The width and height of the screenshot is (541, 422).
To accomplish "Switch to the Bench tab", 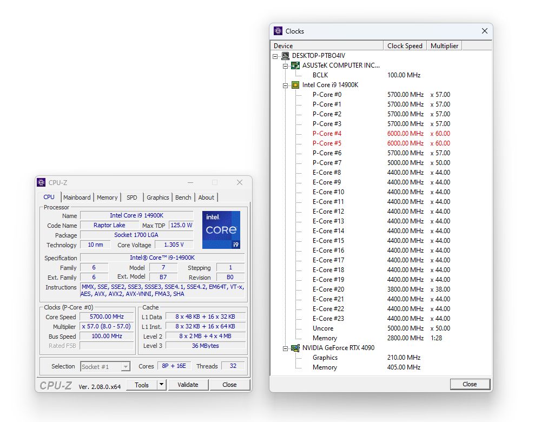I will pyautogui.click(x=183, y=197).
